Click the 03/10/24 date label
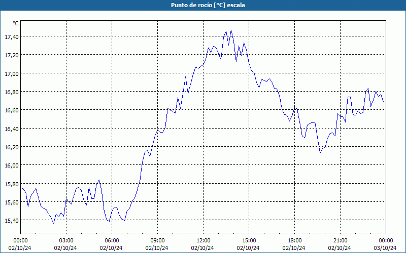 coord(385,248)
